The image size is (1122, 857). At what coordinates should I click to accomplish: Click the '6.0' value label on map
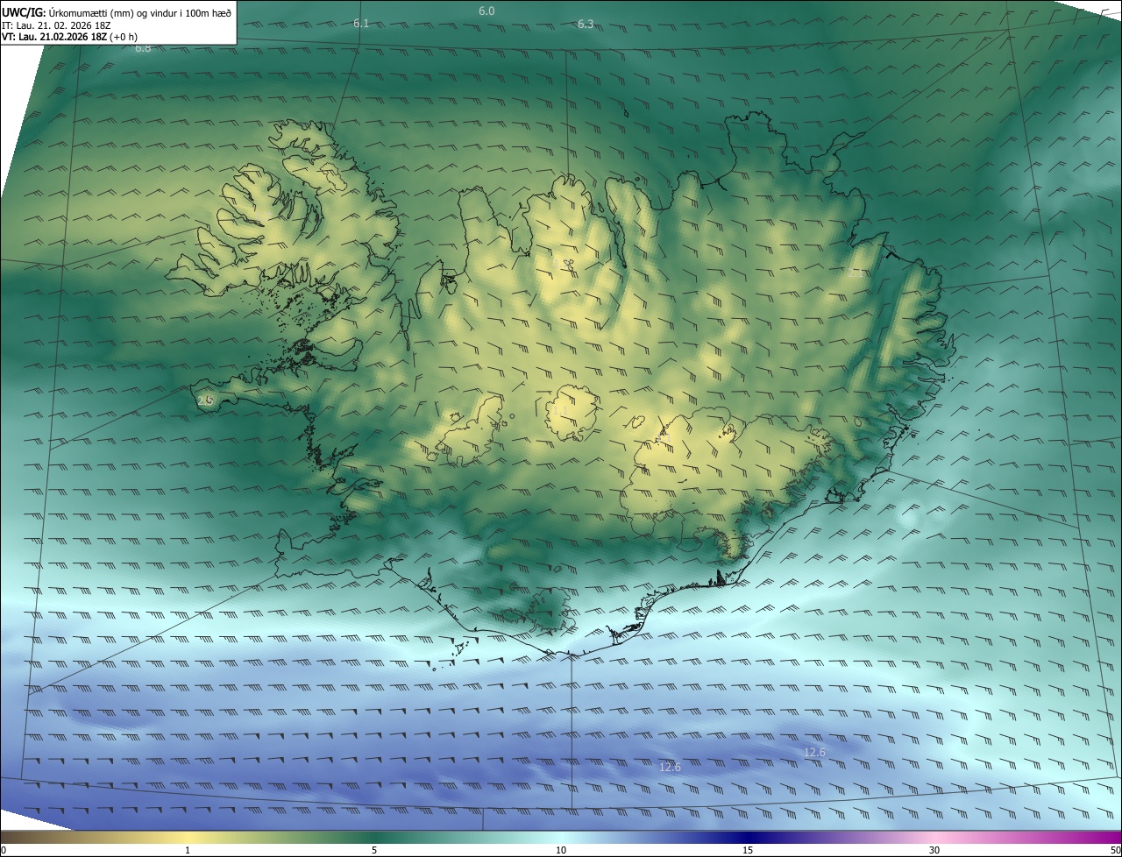(x=486, y=11)
